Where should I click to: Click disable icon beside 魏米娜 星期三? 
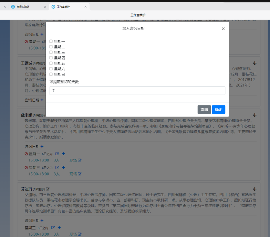pos(26,168)
